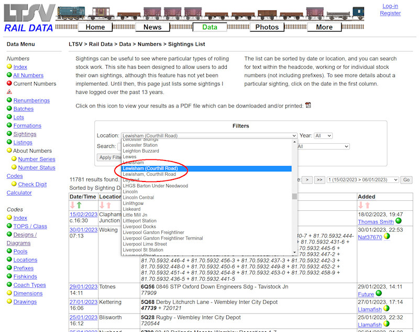Click the green ascending arrow under Added header
The height and width of the screenshot is (332, 419).
pos(367,205)
